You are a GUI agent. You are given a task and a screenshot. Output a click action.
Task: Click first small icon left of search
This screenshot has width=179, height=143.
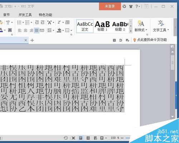pyautogui.click(x=114, y=40)
